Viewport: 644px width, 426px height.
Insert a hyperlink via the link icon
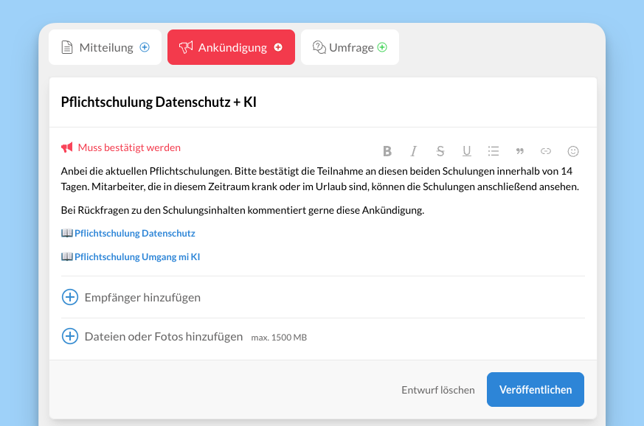pyautogui.click(x=546, y=151)
